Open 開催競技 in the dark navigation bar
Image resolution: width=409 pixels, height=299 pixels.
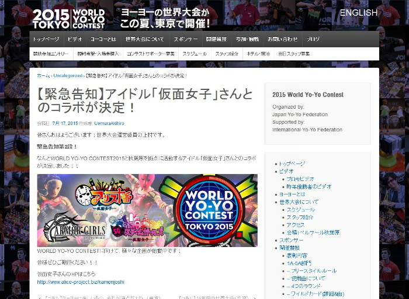coord(217,39)
